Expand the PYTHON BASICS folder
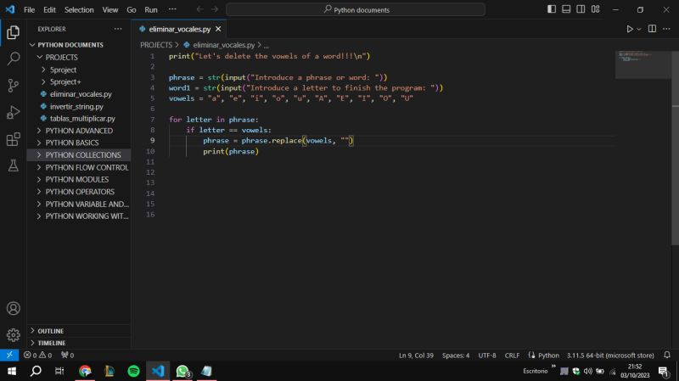Screen dimensions: 679x381 coord(72,143)
